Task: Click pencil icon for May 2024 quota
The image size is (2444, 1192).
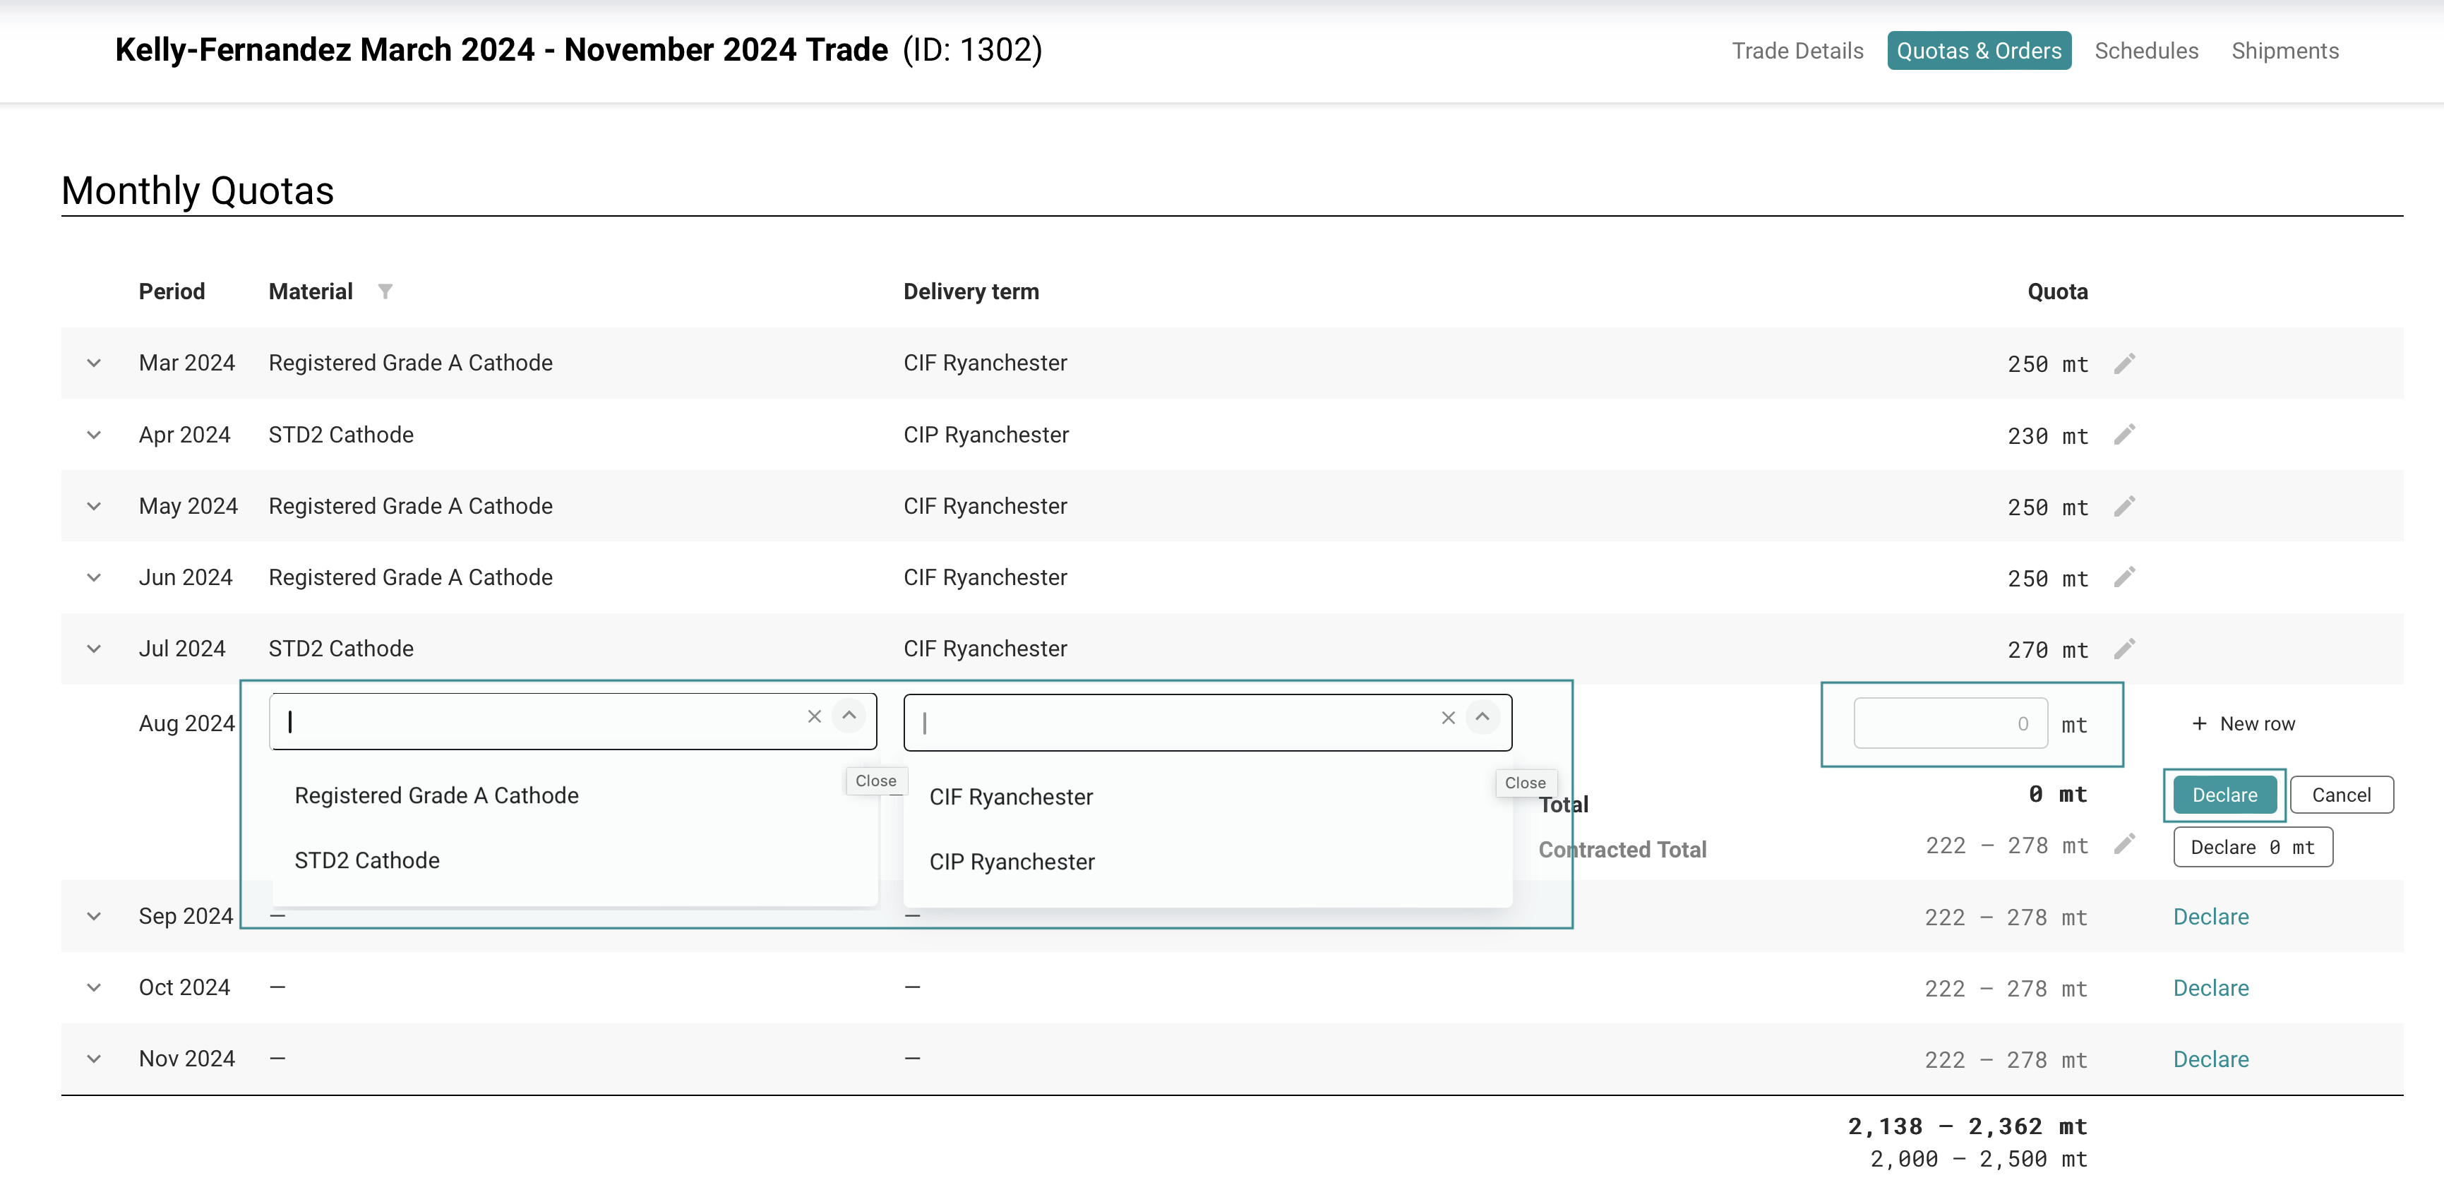Action: point(2124,505)
